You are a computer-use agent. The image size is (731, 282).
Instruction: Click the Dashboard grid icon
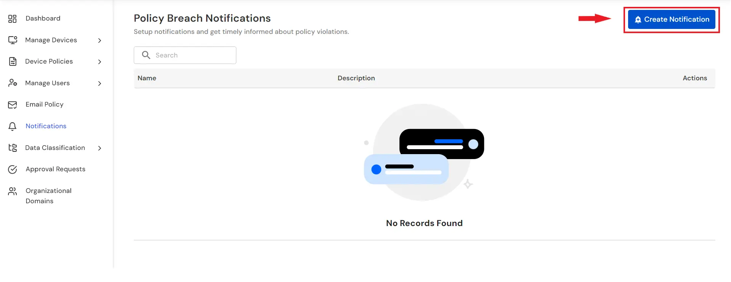pyautogui.click(x=13, y=19)
